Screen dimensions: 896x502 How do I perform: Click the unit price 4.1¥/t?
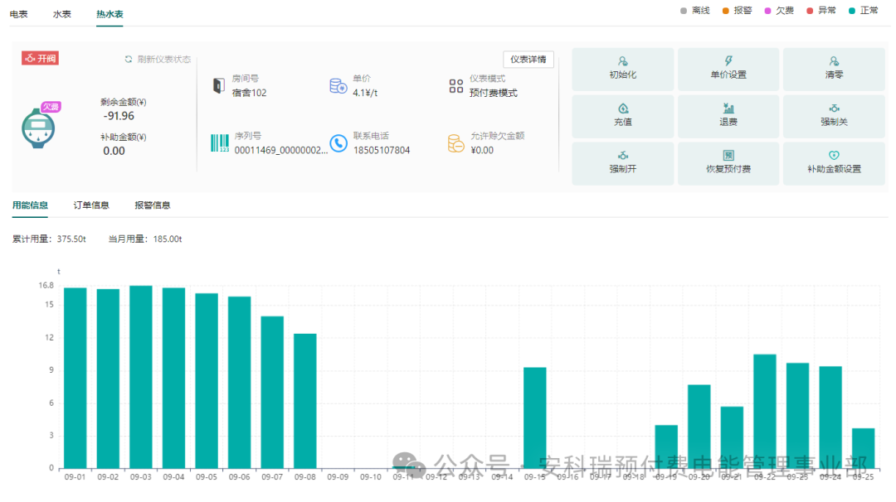[x=365, y=93]
